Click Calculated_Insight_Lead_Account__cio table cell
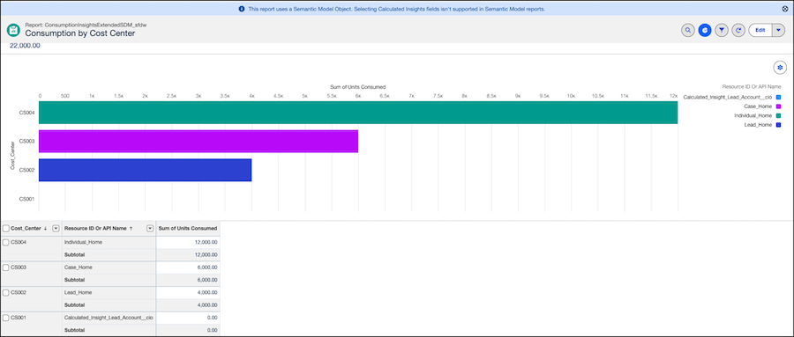Viewport: 794px width, 337px height. [x=109, y=318]
